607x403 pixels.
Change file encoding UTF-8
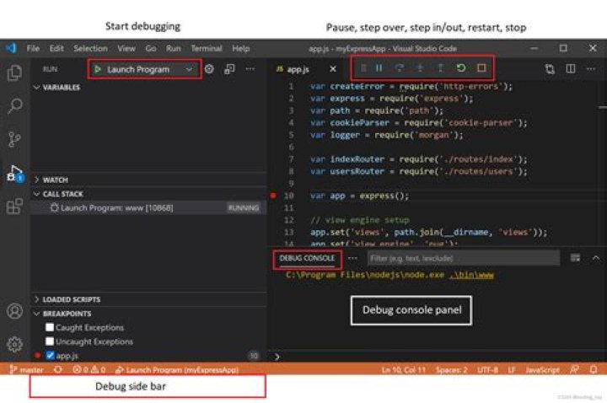click(x=487, y=370)
